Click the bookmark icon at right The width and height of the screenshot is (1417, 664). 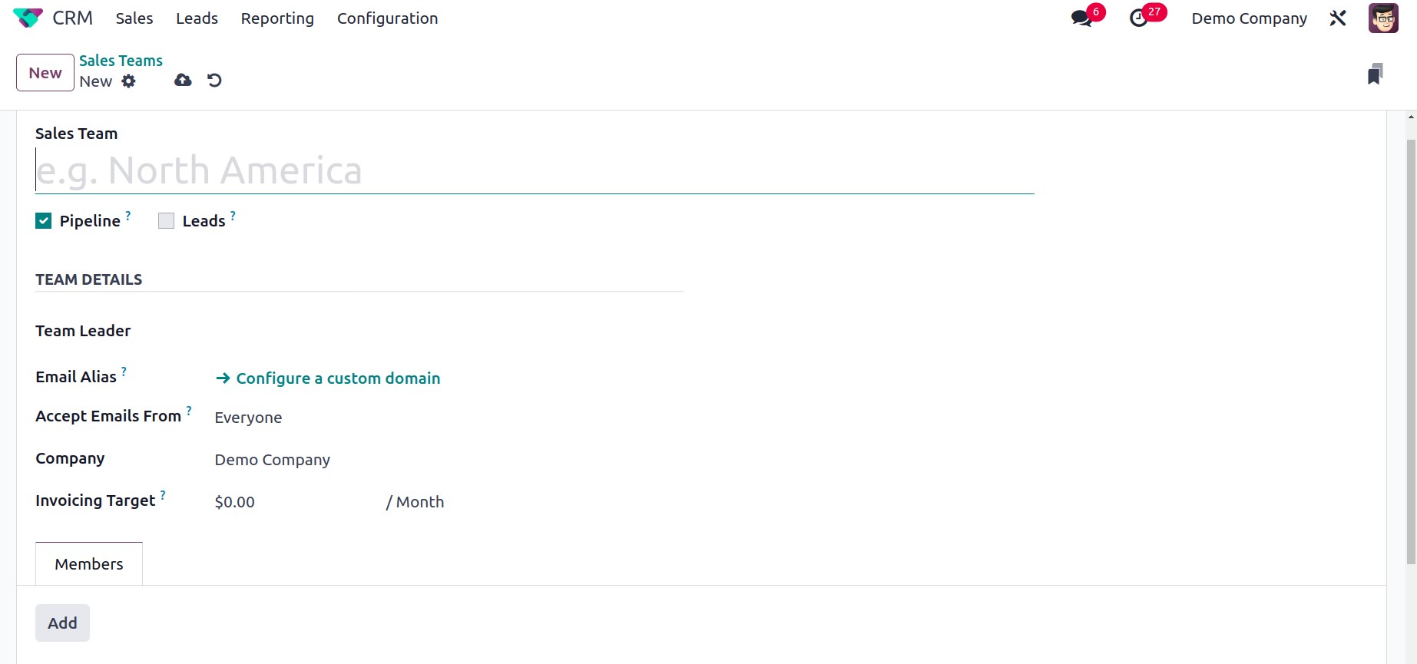coord(1375,74)
